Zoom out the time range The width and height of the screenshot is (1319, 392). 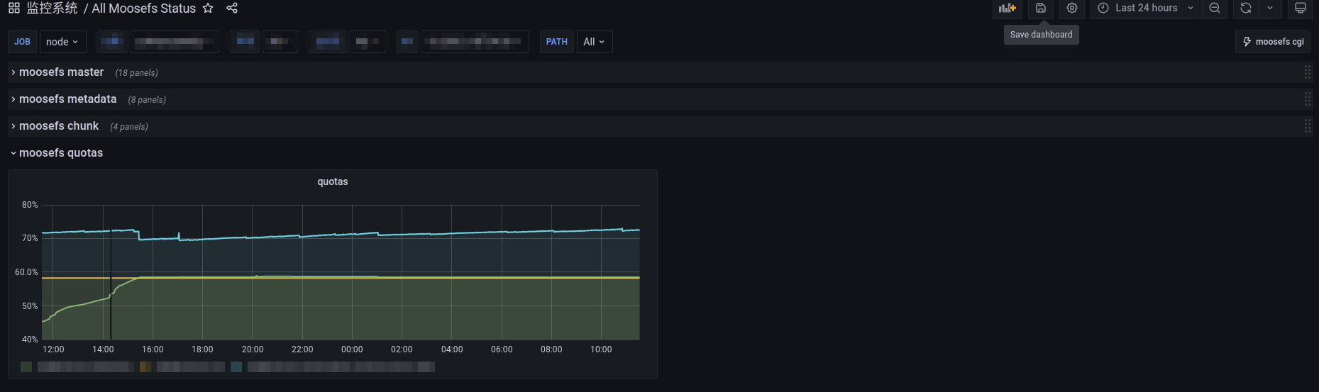(1215, 9)
